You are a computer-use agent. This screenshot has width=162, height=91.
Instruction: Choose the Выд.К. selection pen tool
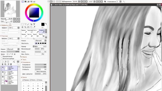tap(36, 35)
